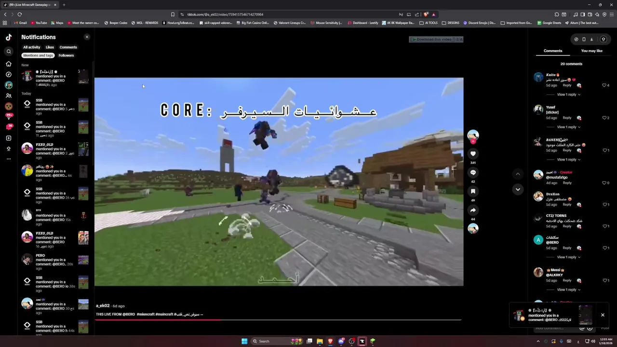Filter notifications by Comments

[x=68, y=47]
